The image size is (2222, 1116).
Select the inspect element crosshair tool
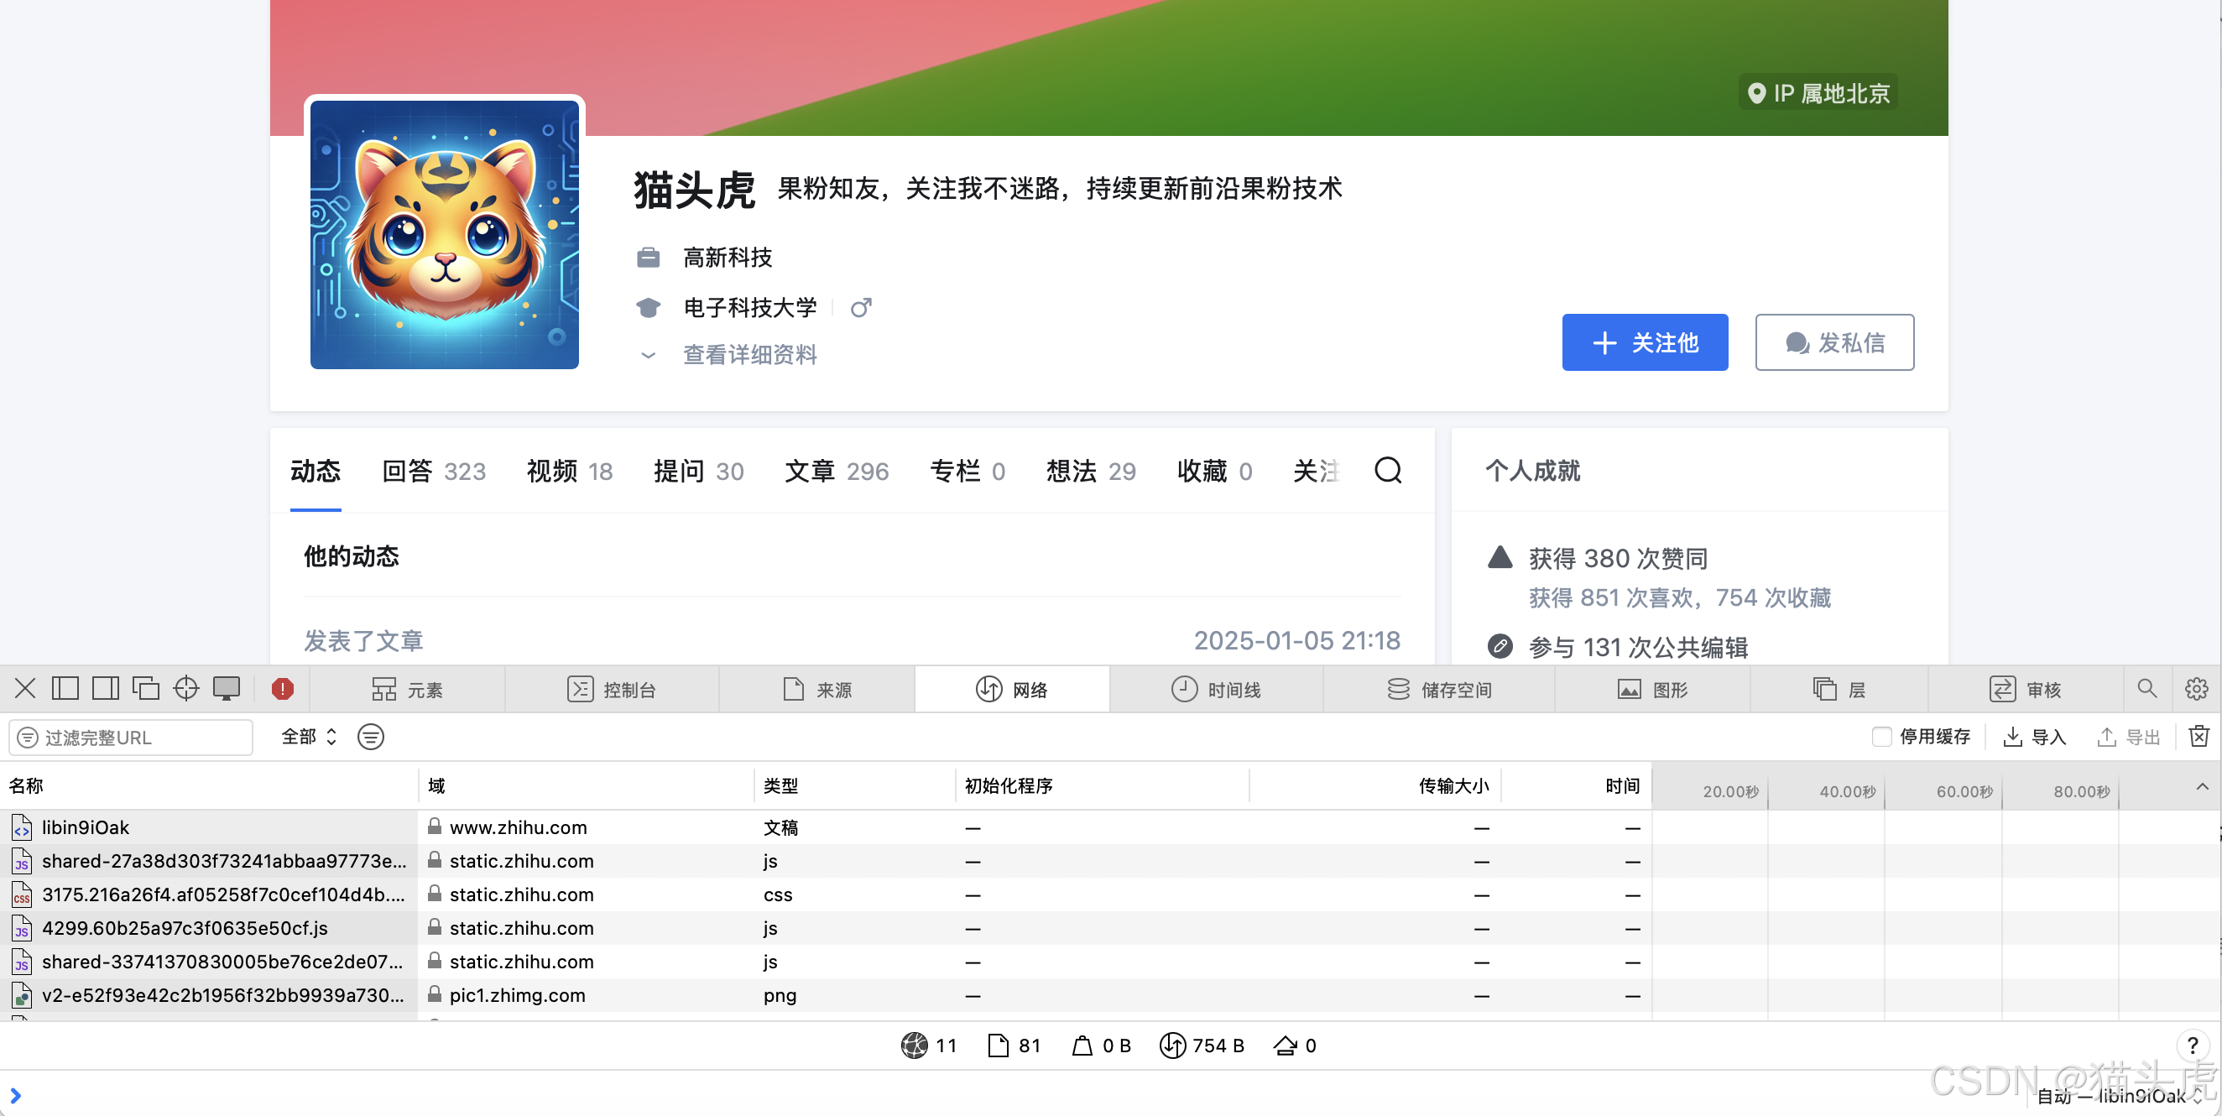185,688
